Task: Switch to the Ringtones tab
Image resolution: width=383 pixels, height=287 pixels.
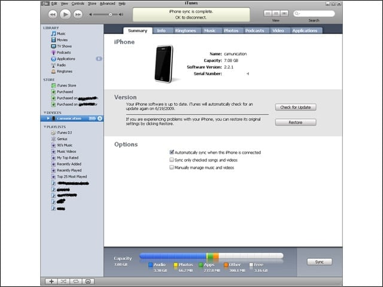Action: click(x=186, y=30)
